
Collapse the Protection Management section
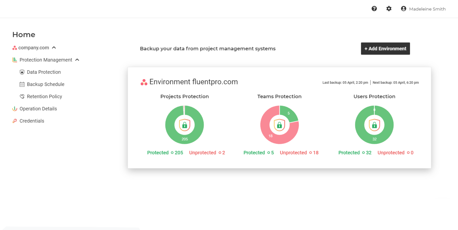tap(77, 60)
